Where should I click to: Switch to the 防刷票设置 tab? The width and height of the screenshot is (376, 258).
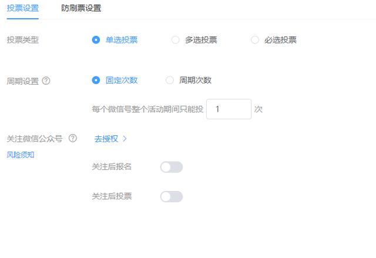81,8
